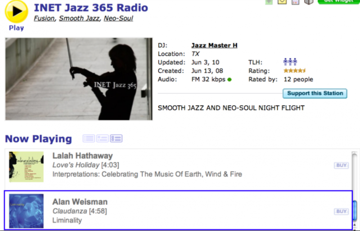Click the Interpretations album cover thumbnail
The image size is (360, 231).
[27, 167]
